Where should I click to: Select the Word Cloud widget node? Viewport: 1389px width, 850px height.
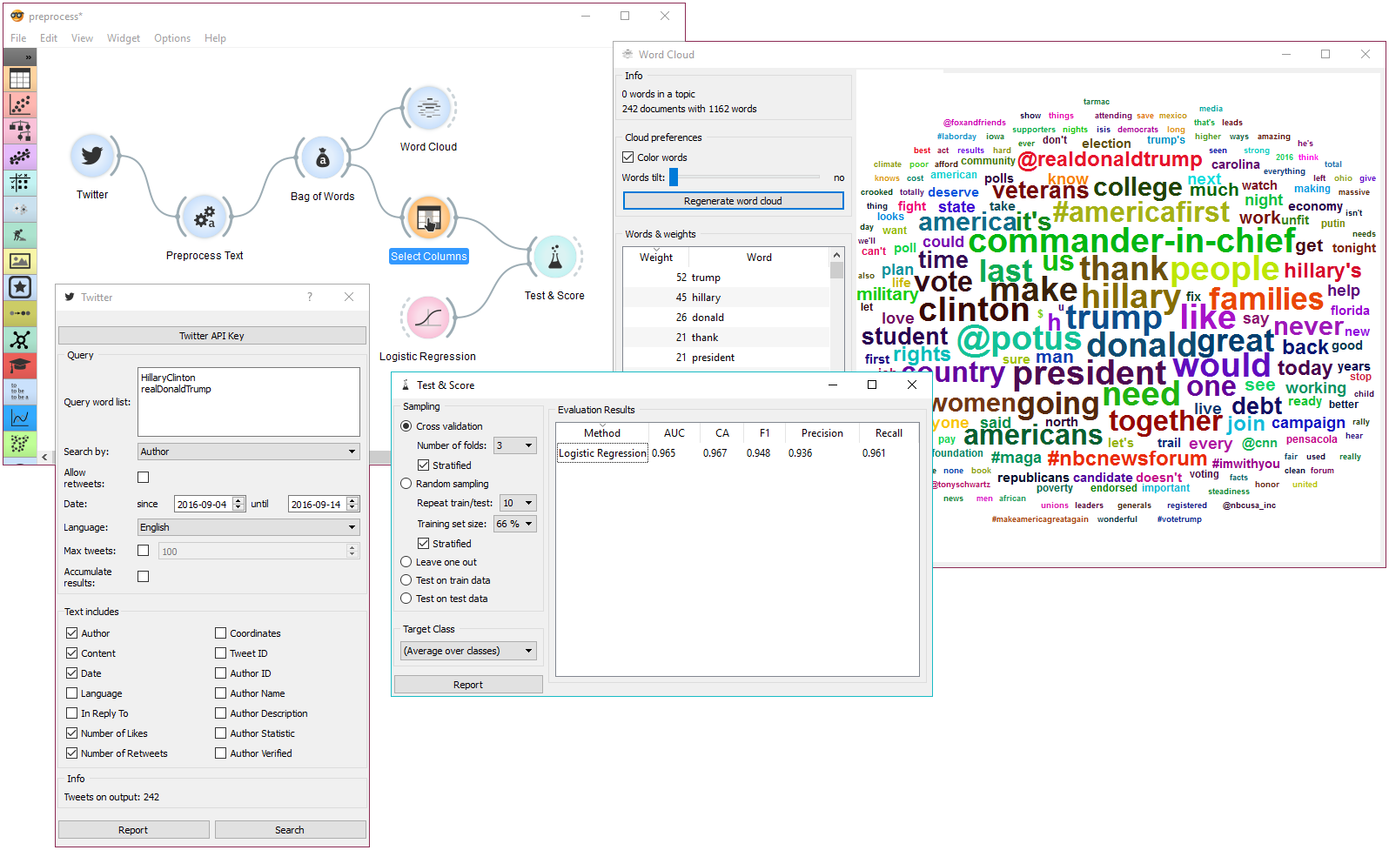(x=428, y=109)
